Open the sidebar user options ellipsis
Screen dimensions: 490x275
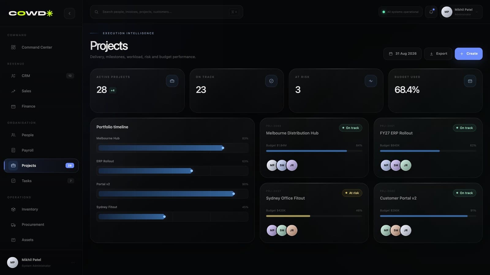[x=73, y=262]
